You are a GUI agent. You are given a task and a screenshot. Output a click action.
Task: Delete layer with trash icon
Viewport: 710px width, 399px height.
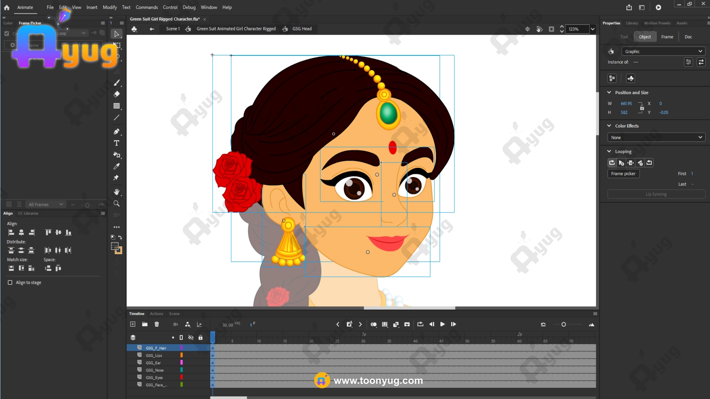(x=157, y=324)
